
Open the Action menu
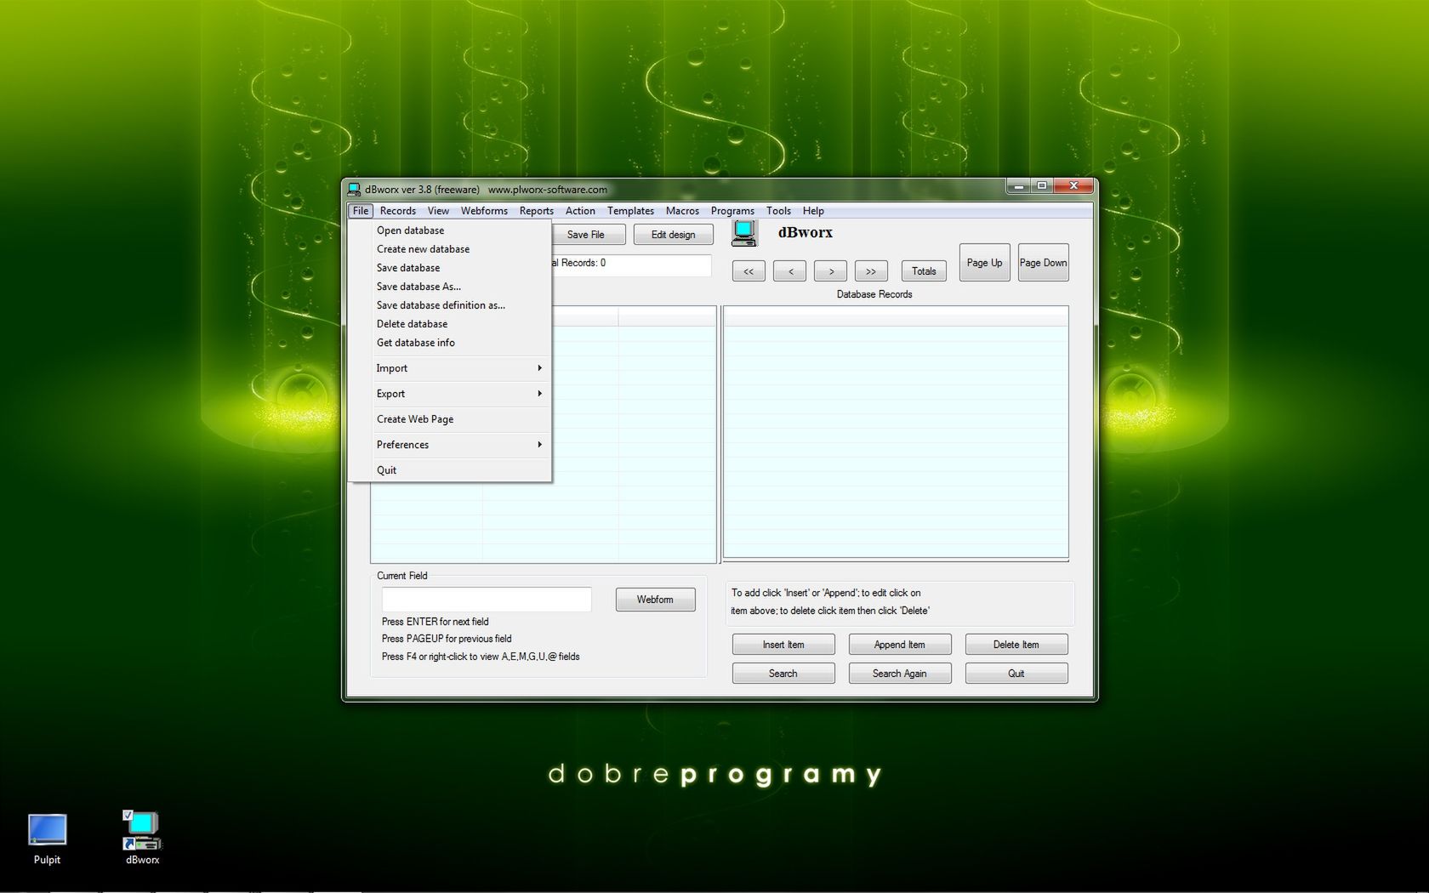click(580, 211)
